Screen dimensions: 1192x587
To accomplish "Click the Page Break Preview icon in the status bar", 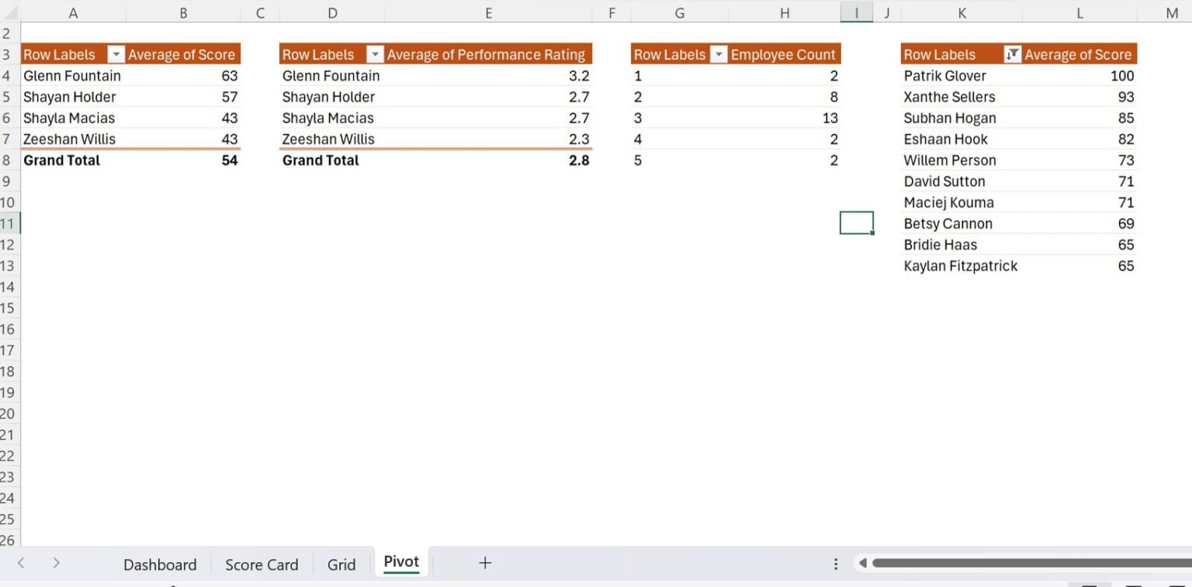I will click(x=1176, y=585).
